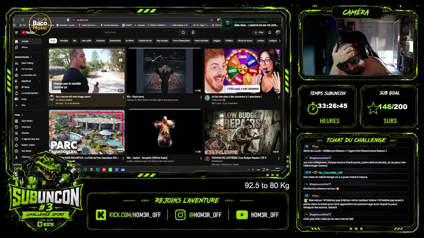Select the Techno filter chip
Screen dimensions: 424x238
point(261,41)
